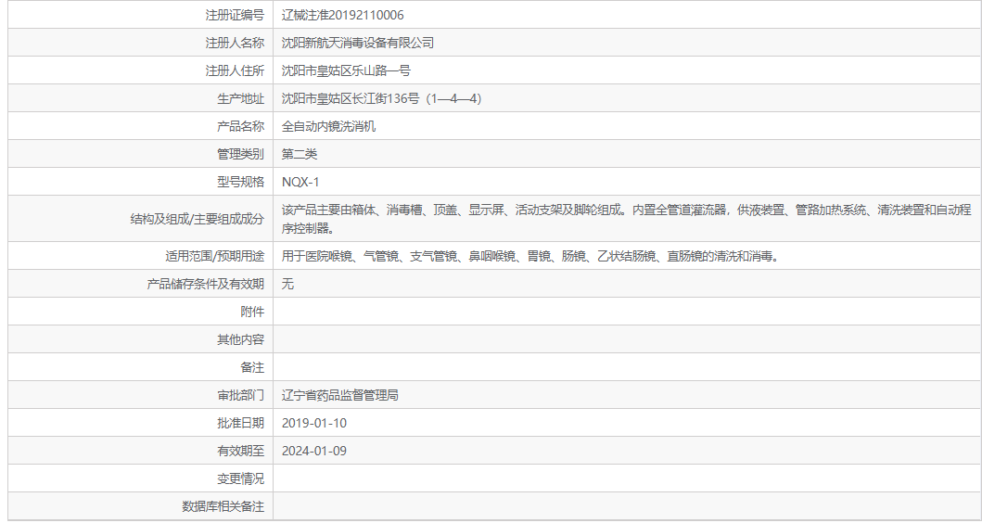
Task: Click the label 注册人住所
Action: click(235, 70)
